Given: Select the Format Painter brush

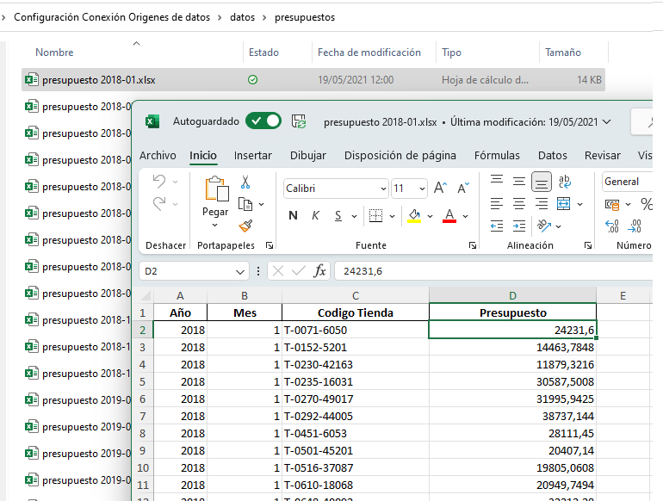Looking at the screenshot, I should 245,226.
